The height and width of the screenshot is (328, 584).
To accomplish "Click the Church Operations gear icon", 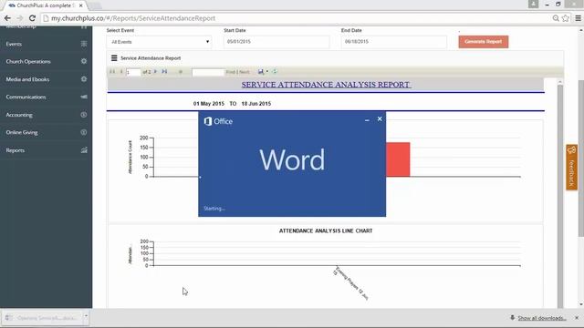I will (84, 61).
